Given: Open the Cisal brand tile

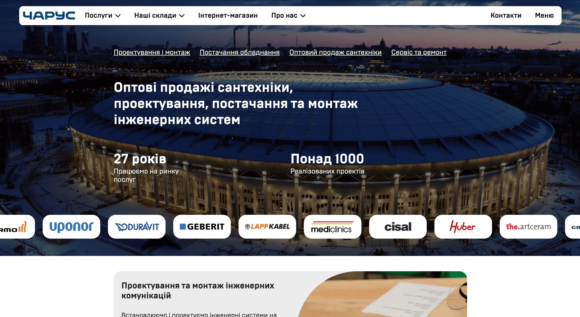Looking at the screenshot, I should tap(398, 227).
